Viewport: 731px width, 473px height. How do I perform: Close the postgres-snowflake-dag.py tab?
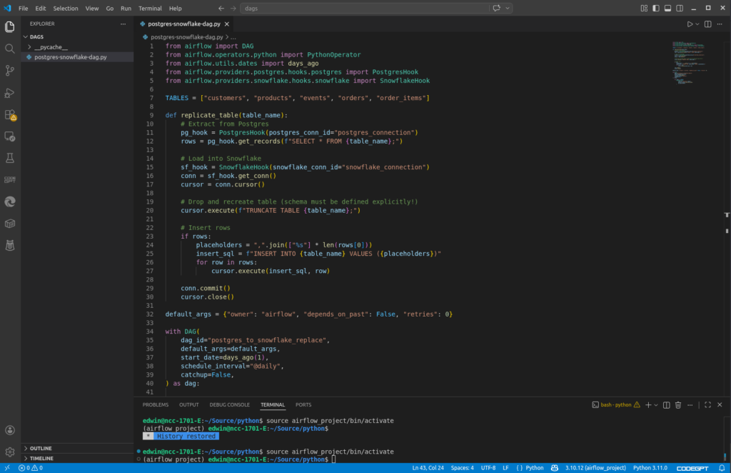[226, 24]
